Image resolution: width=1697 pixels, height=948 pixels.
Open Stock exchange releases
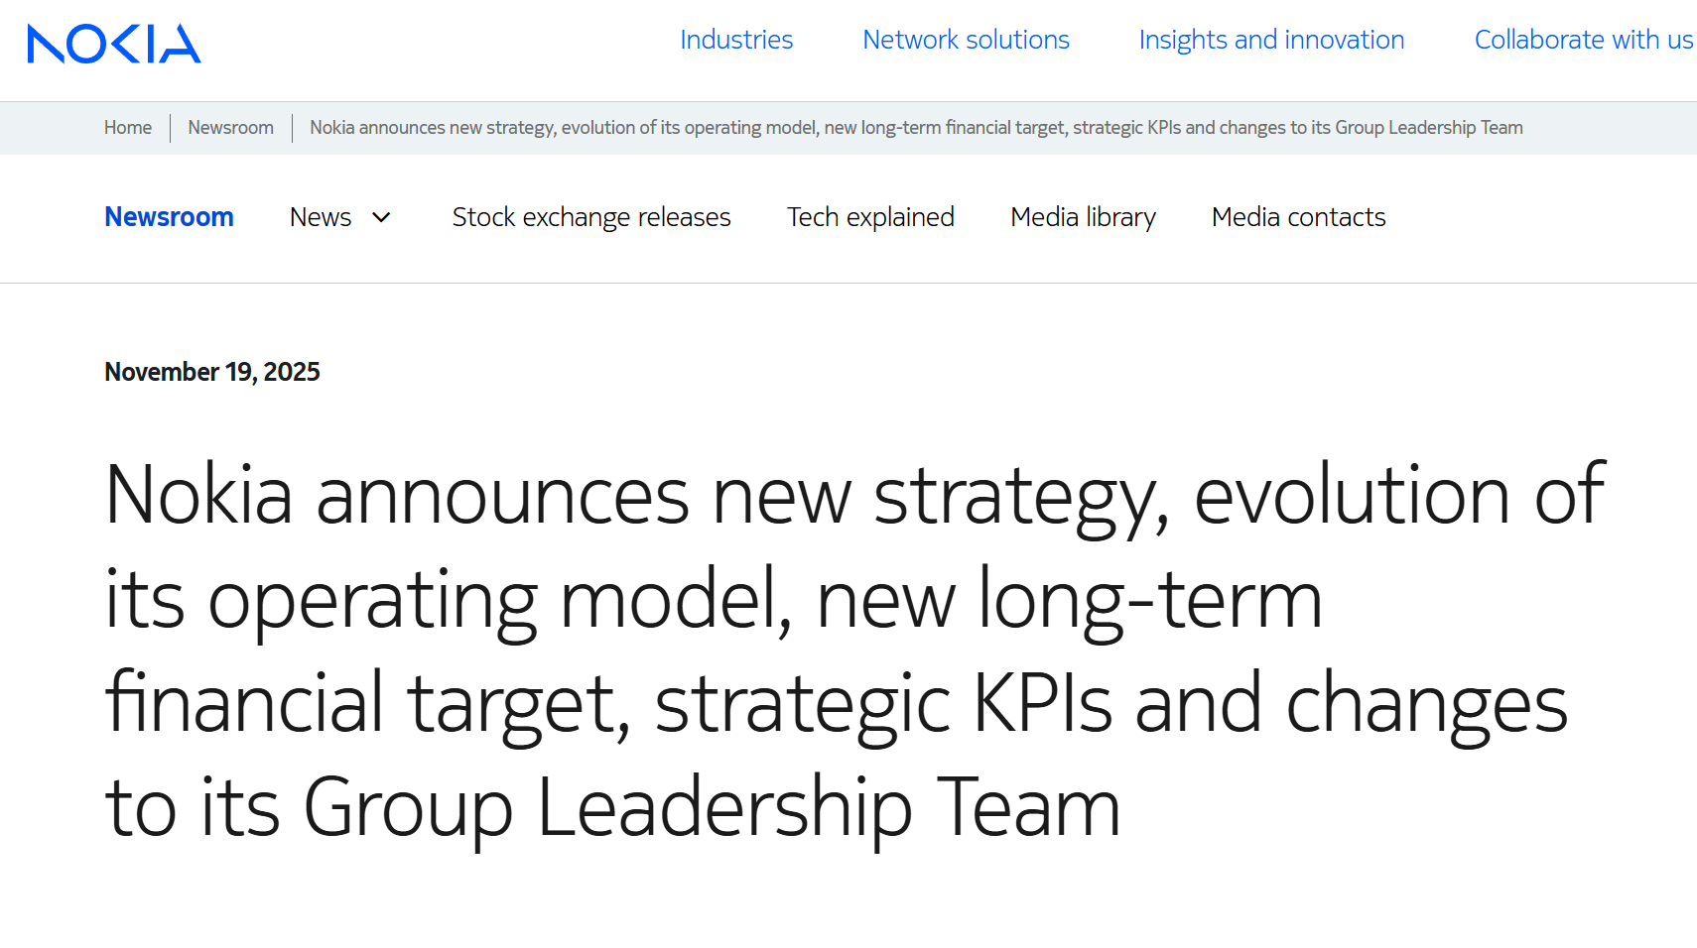591,217
